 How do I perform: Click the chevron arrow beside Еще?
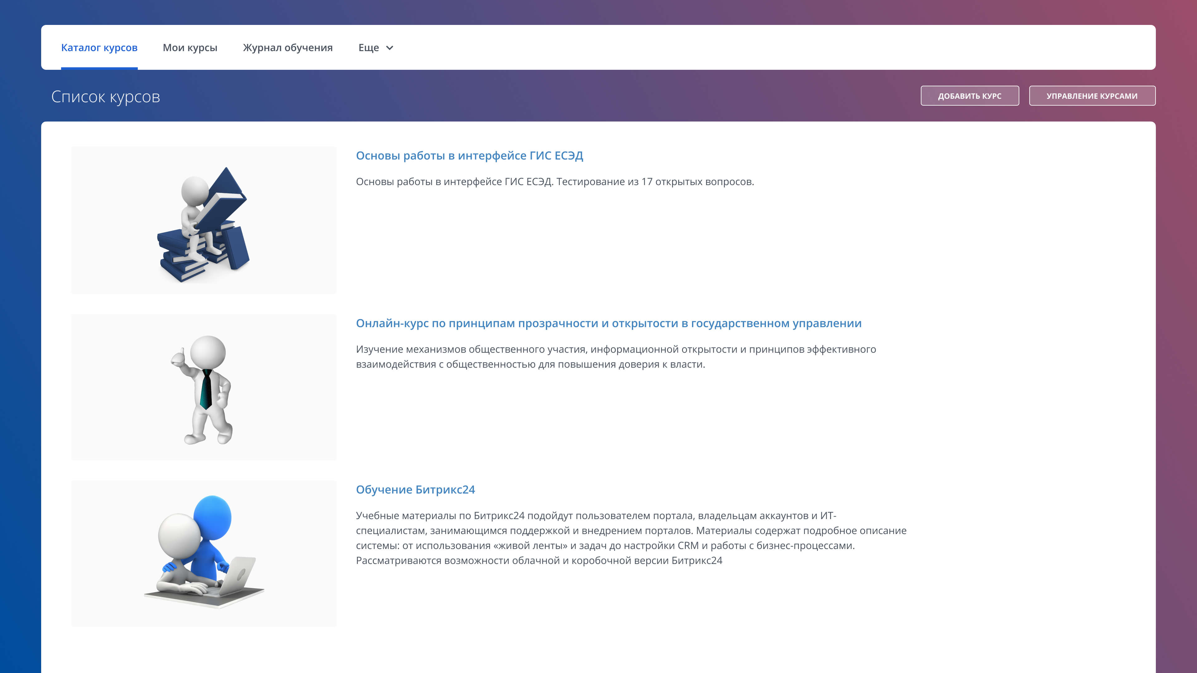[x=390, y=48]
